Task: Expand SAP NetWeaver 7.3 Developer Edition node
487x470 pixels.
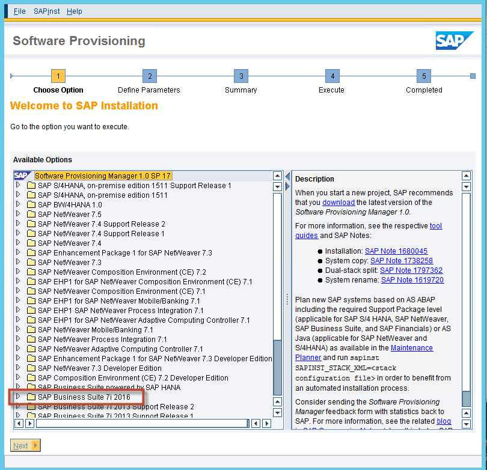Action: [18, 368]
